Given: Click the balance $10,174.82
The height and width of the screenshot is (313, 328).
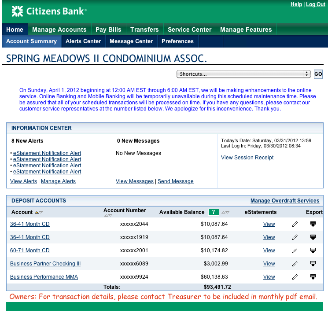Looking at the screenshot, I should pyautogui.click(x=214, y=250).
